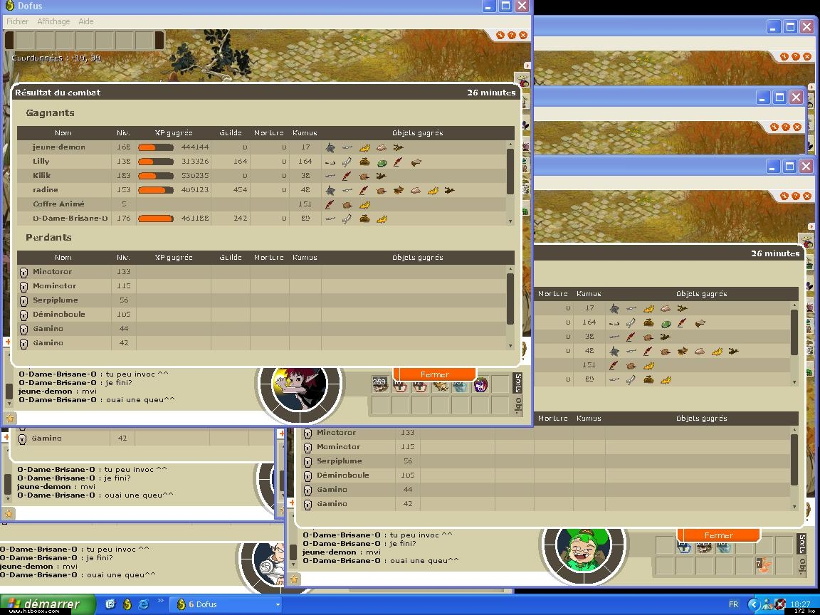The height and width of the screenshot is (615, 820).
Task: Select the purple orb spell icon
Action: point(480,385)
